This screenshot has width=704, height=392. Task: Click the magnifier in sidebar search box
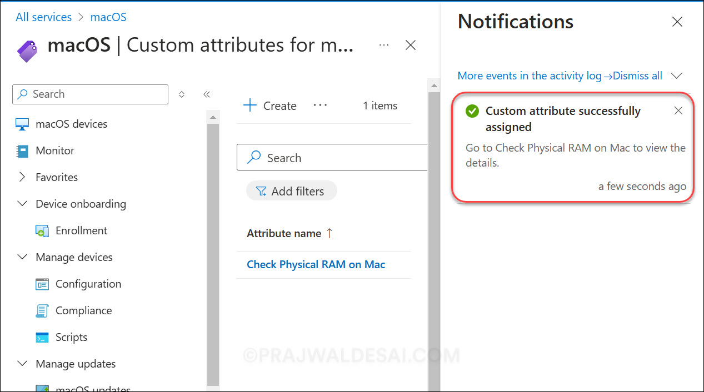pos(23,94)
